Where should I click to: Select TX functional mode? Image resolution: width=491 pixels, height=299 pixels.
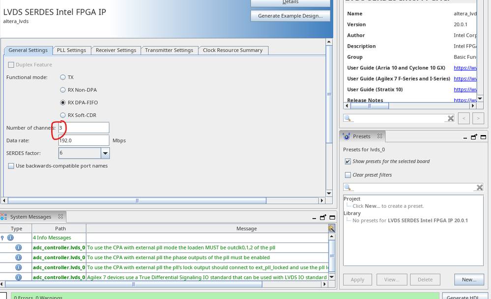[63, 77]
